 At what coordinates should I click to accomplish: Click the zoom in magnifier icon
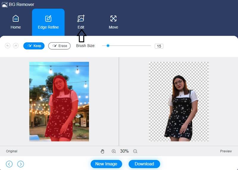[114, 151]
